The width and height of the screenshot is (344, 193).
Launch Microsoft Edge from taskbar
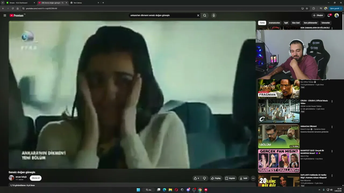coord(164,190)
